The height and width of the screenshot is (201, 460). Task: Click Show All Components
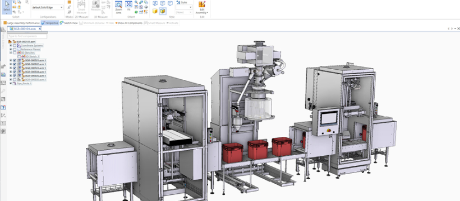coord(129,23)
